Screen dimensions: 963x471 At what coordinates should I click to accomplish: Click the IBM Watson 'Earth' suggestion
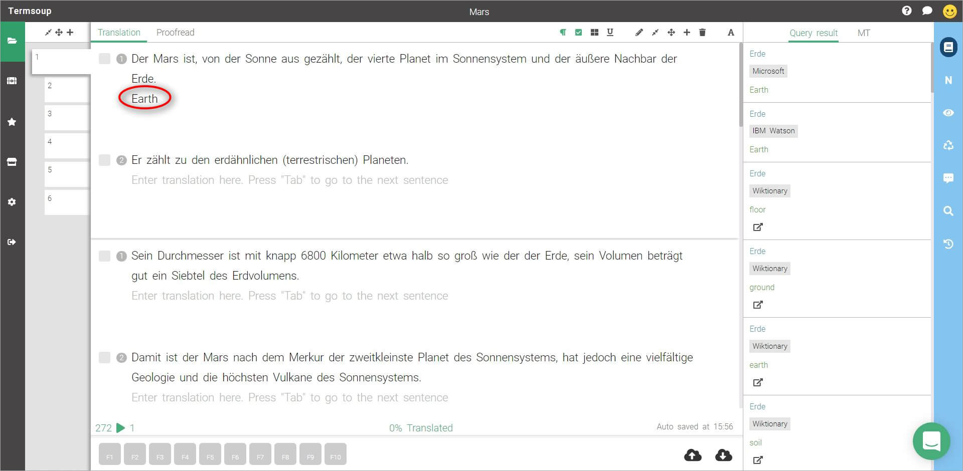(758, 149)
